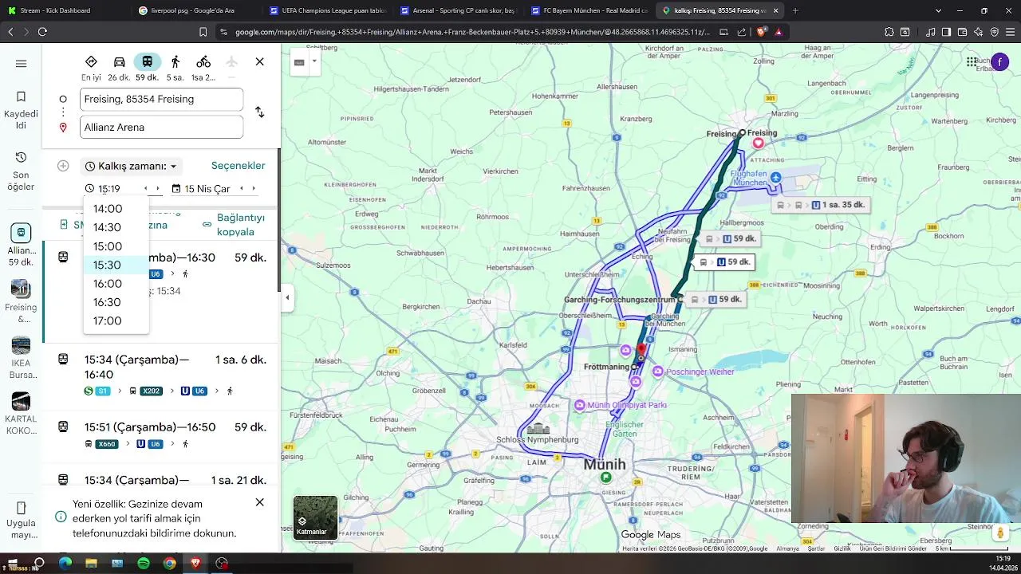Image resolution: width=1021 pixels, height=574 pixels.
Task: Select the 'En iyi' best travel mode
Action: tap(91, 68)
